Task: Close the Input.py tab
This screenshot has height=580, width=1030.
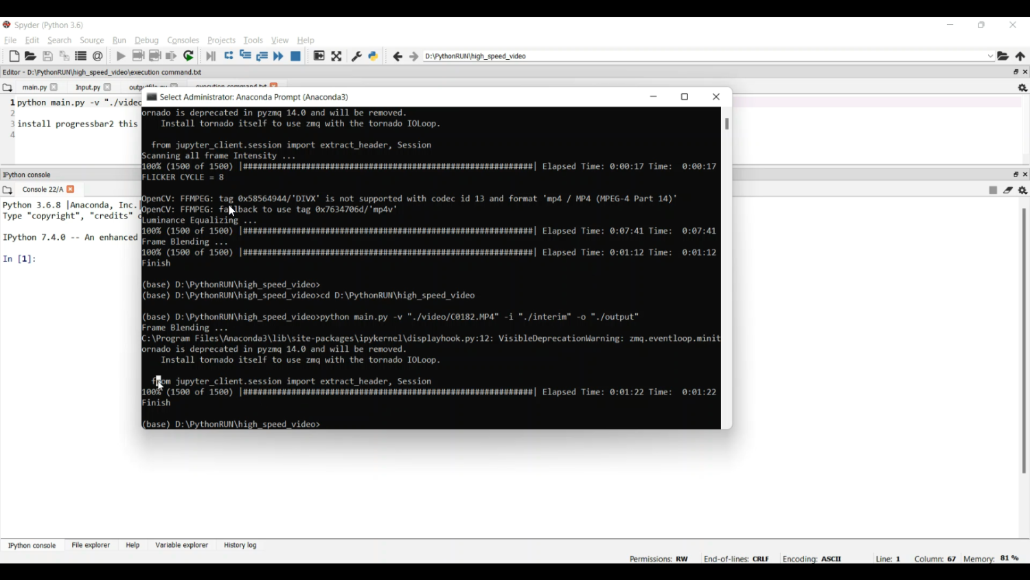Action: [108, 88]
